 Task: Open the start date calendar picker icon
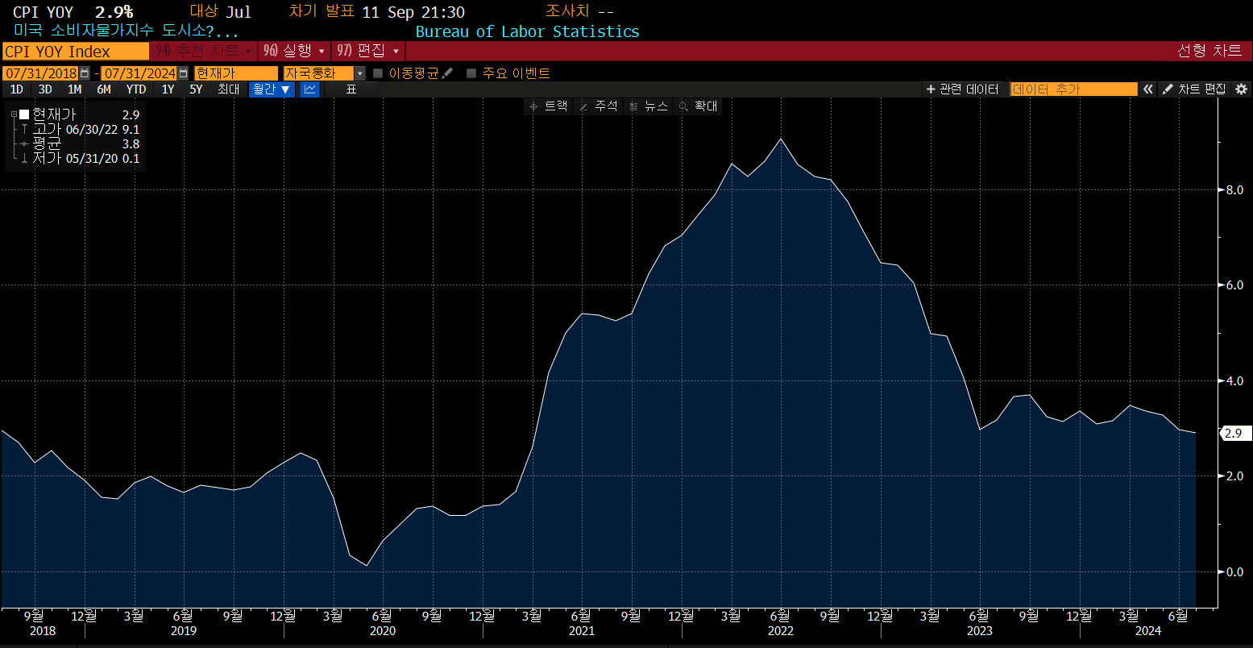coord(85,73)
